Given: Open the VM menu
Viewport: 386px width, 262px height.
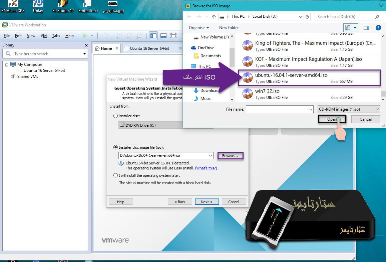Looking at the screenshot, I should pyautogui.click(x=44, y=36).
